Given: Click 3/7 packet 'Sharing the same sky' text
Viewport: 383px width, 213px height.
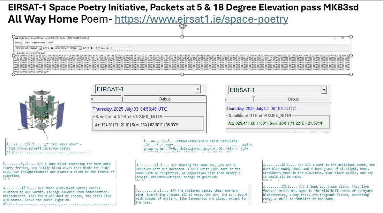Looking at the screenshot, I should point(188,171).
